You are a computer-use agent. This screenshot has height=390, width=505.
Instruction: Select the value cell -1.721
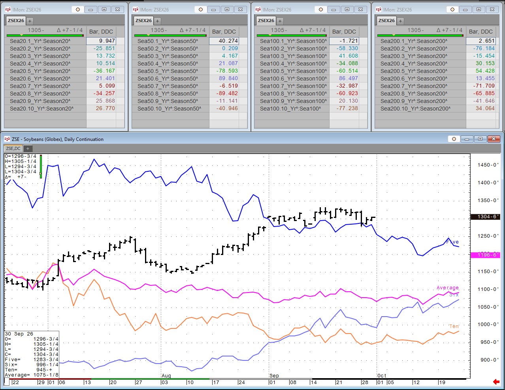click(x=344, y=41)
